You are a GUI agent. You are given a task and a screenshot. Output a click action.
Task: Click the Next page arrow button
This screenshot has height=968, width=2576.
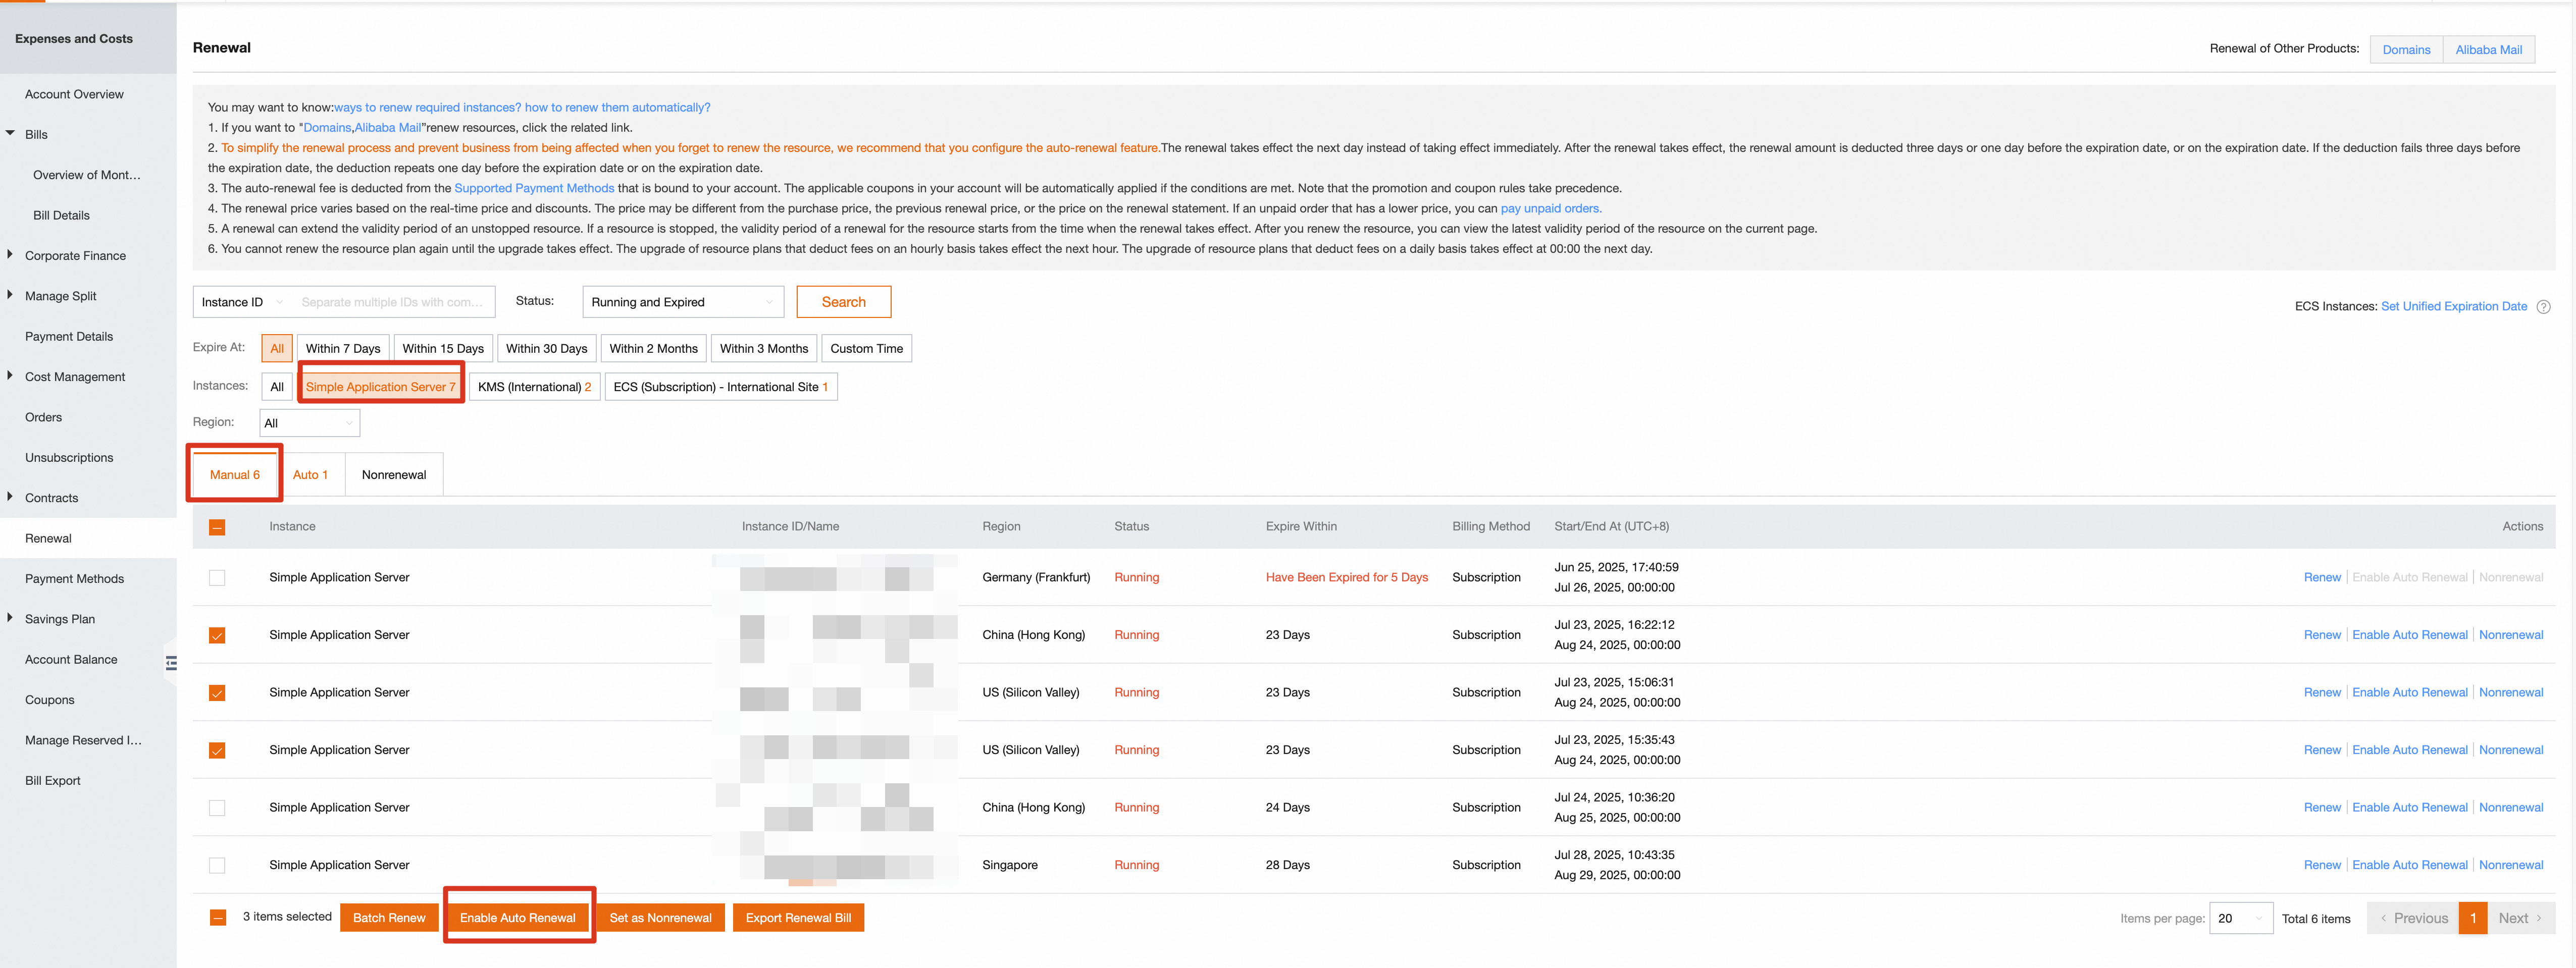coord(2520,918)
